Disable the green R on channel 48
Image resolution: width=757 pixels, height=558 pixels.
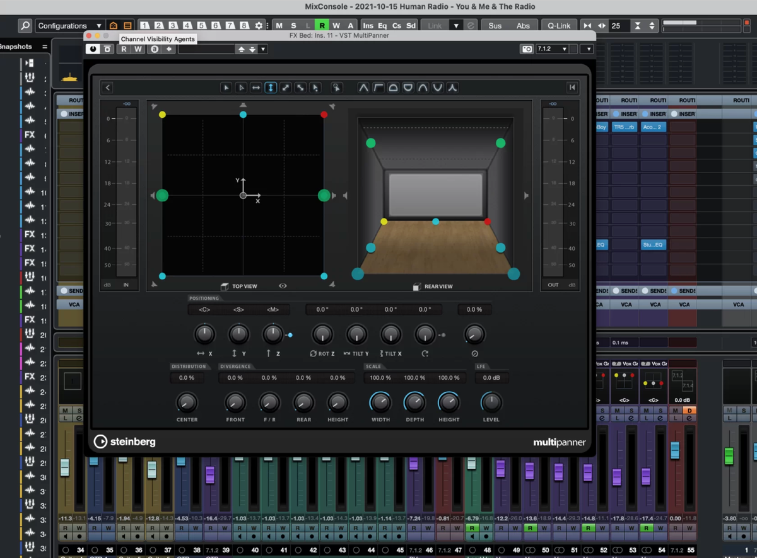(472, 528)
